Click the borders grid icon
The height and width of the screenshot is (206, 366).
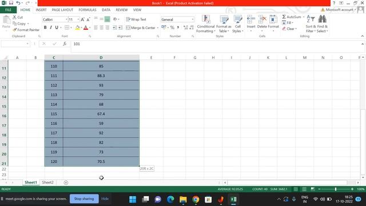coord(67,28)
